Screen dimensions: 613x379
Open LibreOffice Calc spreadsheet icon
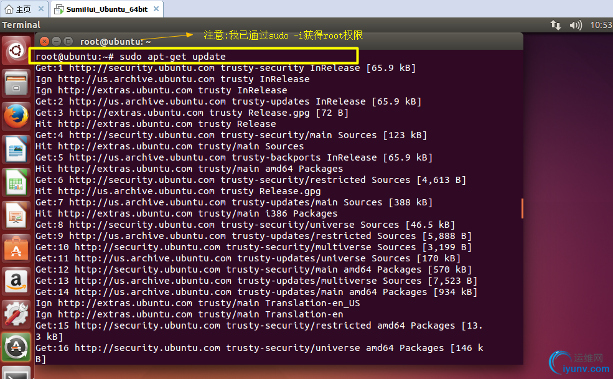click(16, 183)
